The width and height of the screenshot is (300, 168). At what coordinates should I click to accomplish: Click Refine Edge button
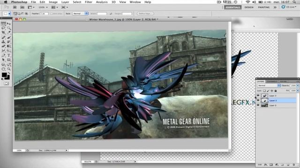(x=145, y=14)
